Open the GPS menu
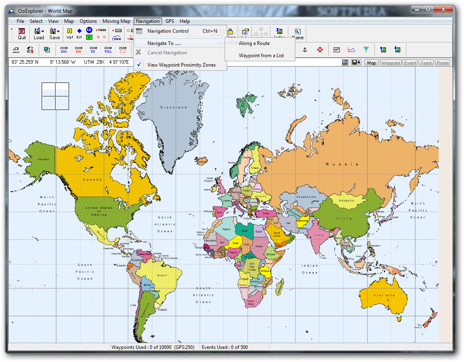 pos(170,21)
